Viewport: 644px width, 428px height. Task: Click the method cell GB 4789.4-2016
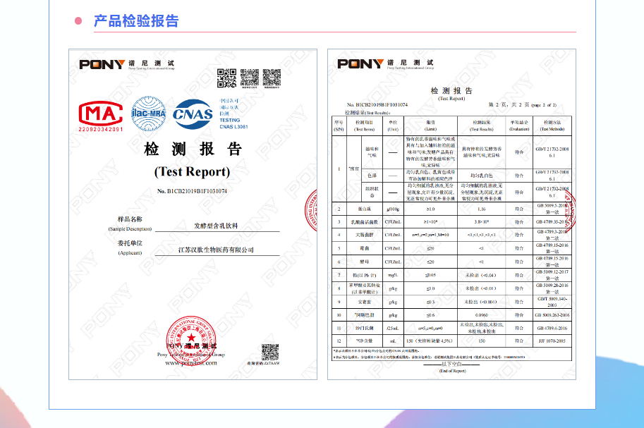click(x=552, y=328)
